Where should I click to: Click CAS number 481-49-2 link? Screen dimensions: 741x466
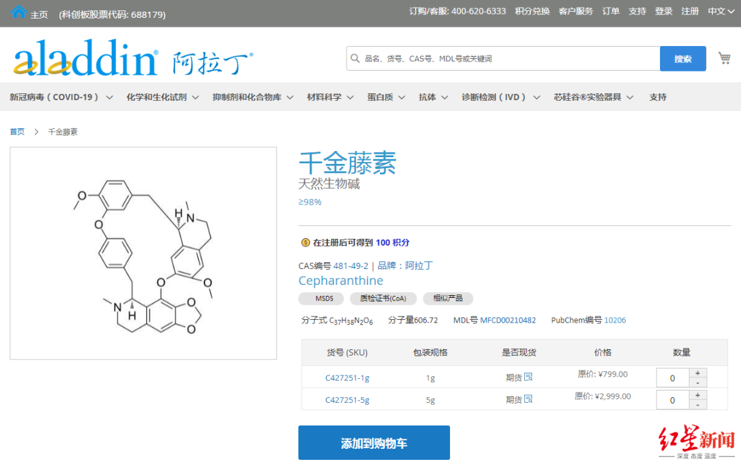tap(351, 266)
